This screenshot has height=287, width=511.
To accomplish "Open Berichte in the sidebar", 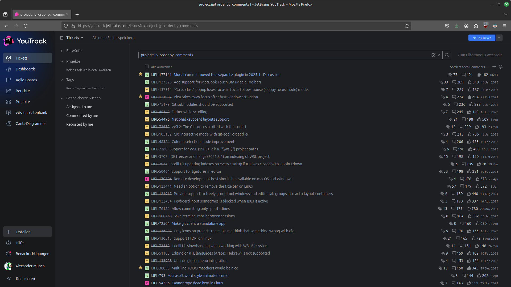I will coord(27,91).
